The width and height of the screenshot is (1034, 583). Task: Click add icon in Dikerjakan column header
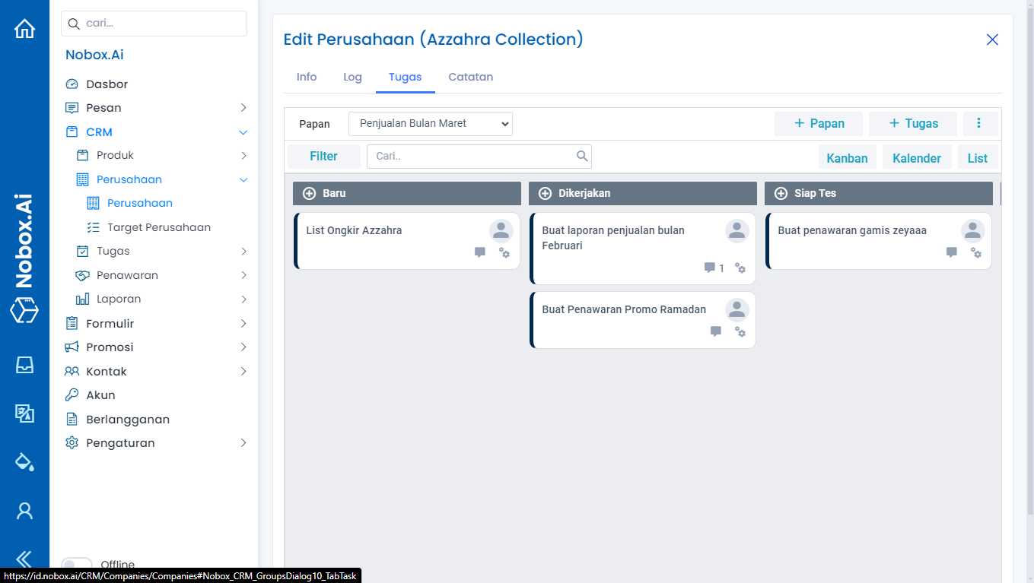[545, 193]
